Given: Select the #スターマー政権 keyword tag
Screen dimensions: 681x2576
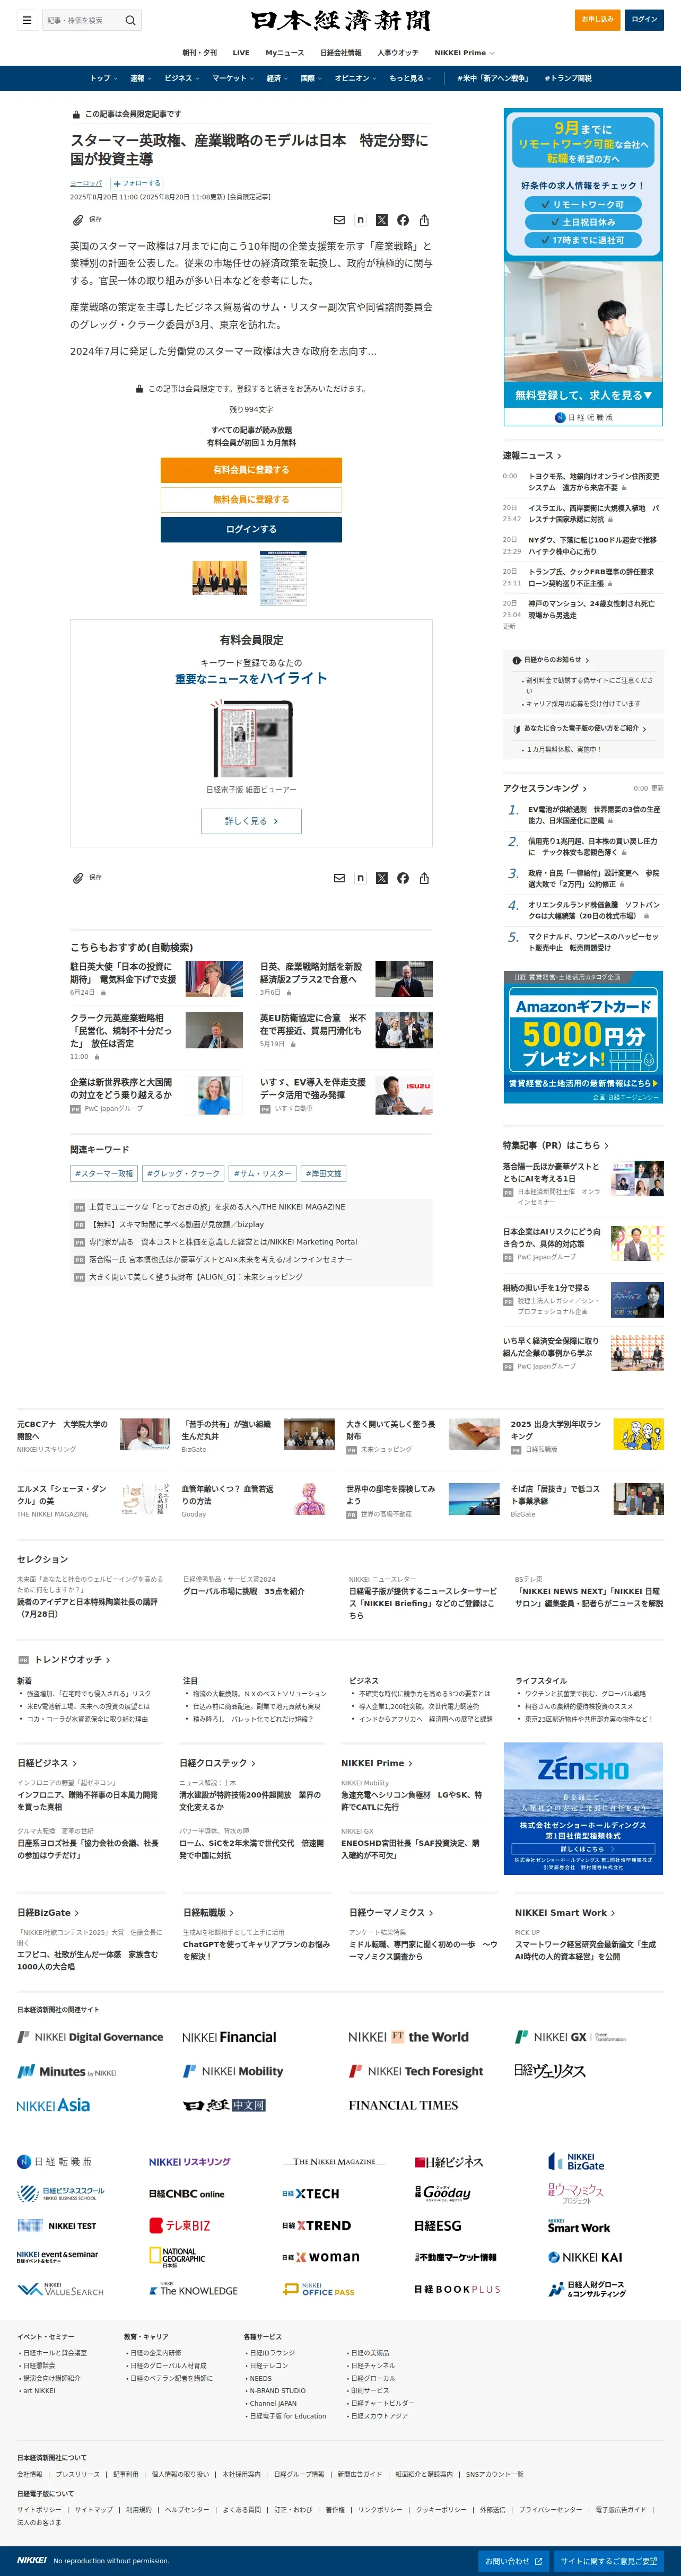Looking at the screenshot, I should (x=104, y=1173).
